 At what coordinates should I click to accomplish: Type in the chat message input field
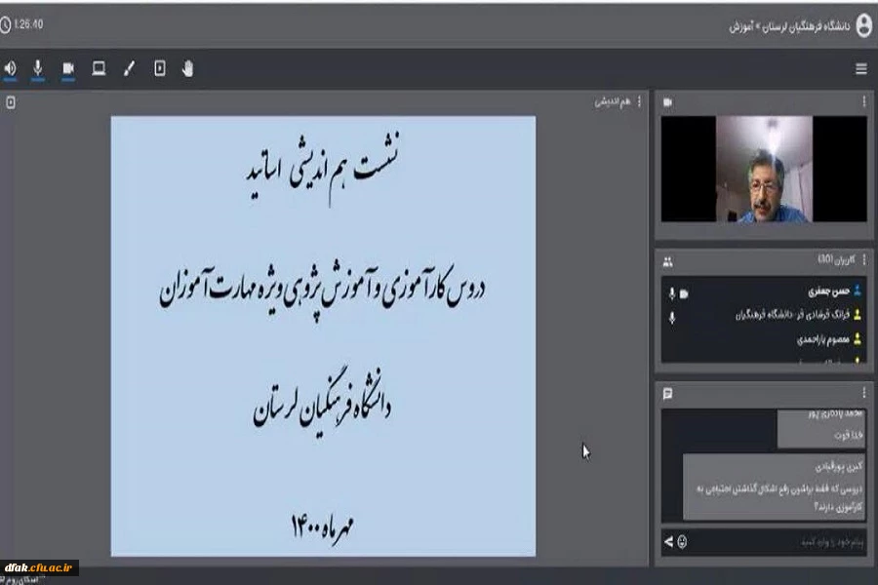tap(771, 541)
